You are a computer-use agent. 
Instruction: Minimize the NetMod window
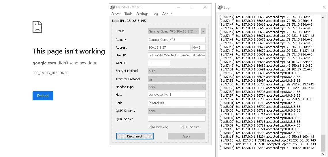[x=179, y=7]
